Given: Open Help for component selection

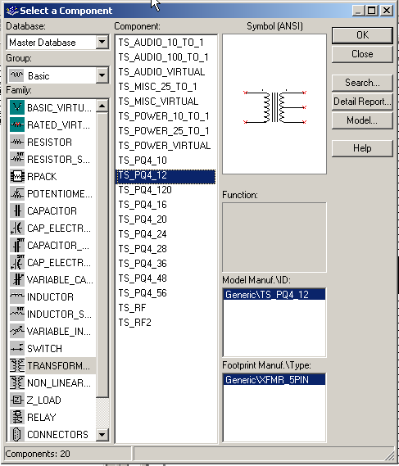Looking at the screenshot, I should 362,148.
